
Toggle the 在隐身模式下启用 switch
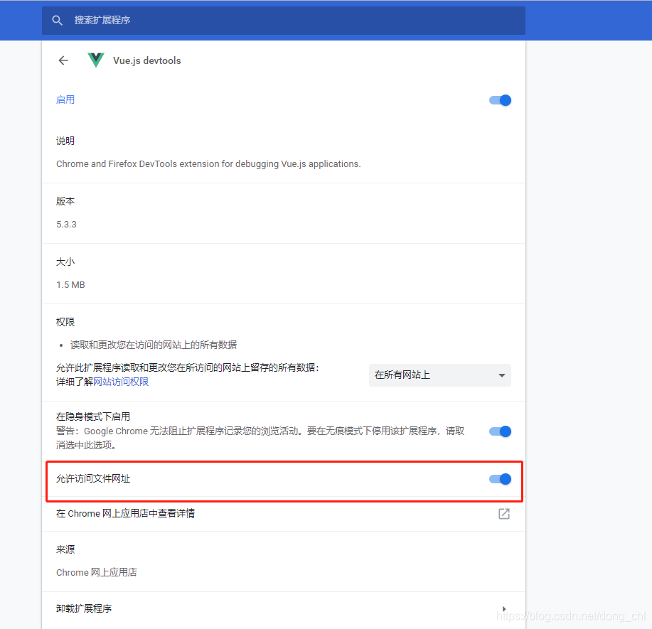point(500,431)
